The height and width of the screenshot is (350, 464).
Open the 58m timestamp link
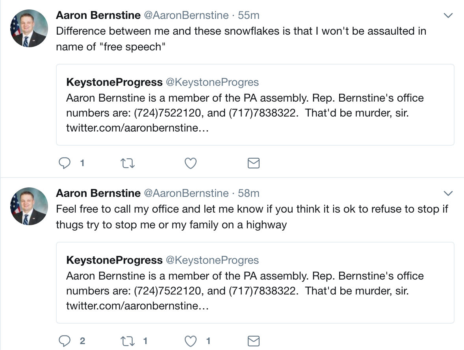click(249, 193)
